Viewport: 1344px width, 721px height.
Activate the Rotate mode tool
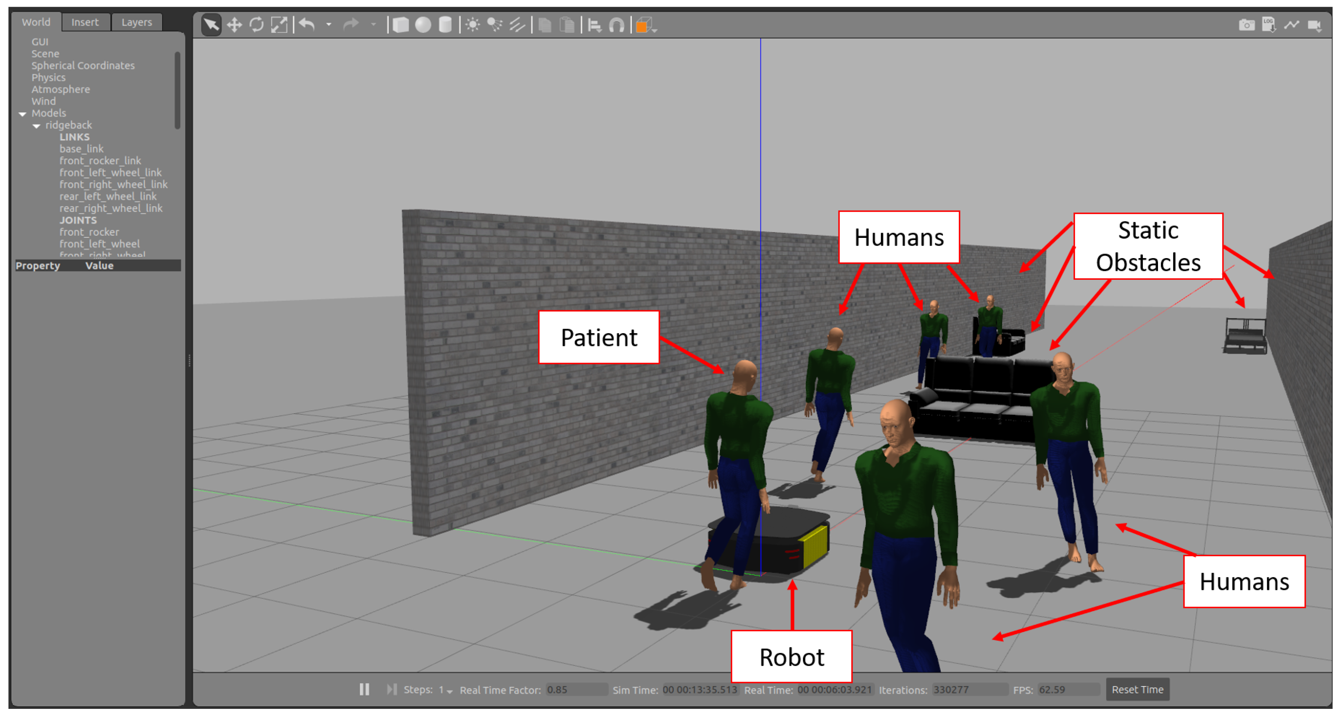pos(256,25)
